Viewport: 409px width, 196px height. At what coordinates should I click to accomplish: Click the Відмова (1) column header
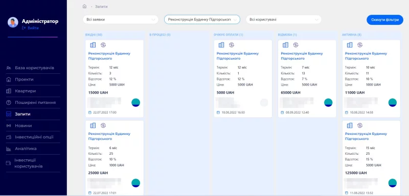pos(287,35)
